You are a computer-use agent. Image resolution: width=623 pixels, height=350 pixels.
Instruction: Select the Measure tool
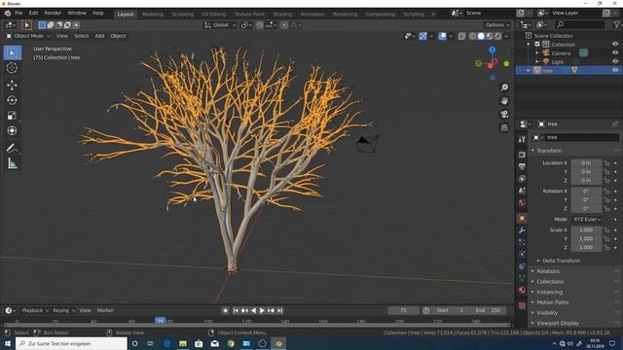tap(13, 163)
